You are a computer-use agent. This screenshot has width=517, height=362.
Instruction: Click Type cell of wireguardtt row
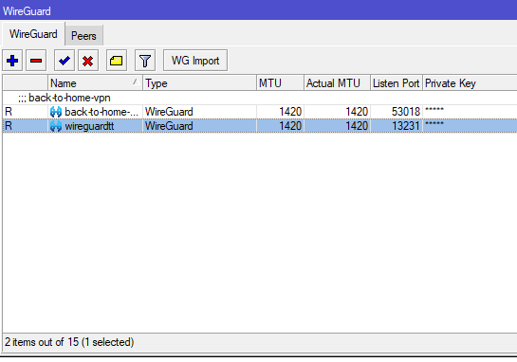pos(199,126)
